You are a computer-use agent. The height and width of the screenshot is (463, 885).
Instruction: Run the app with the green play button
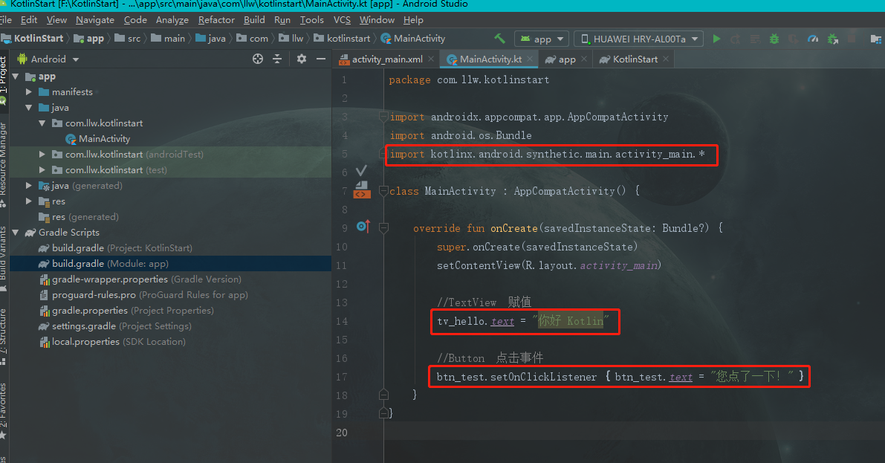(x=717, y=39)
